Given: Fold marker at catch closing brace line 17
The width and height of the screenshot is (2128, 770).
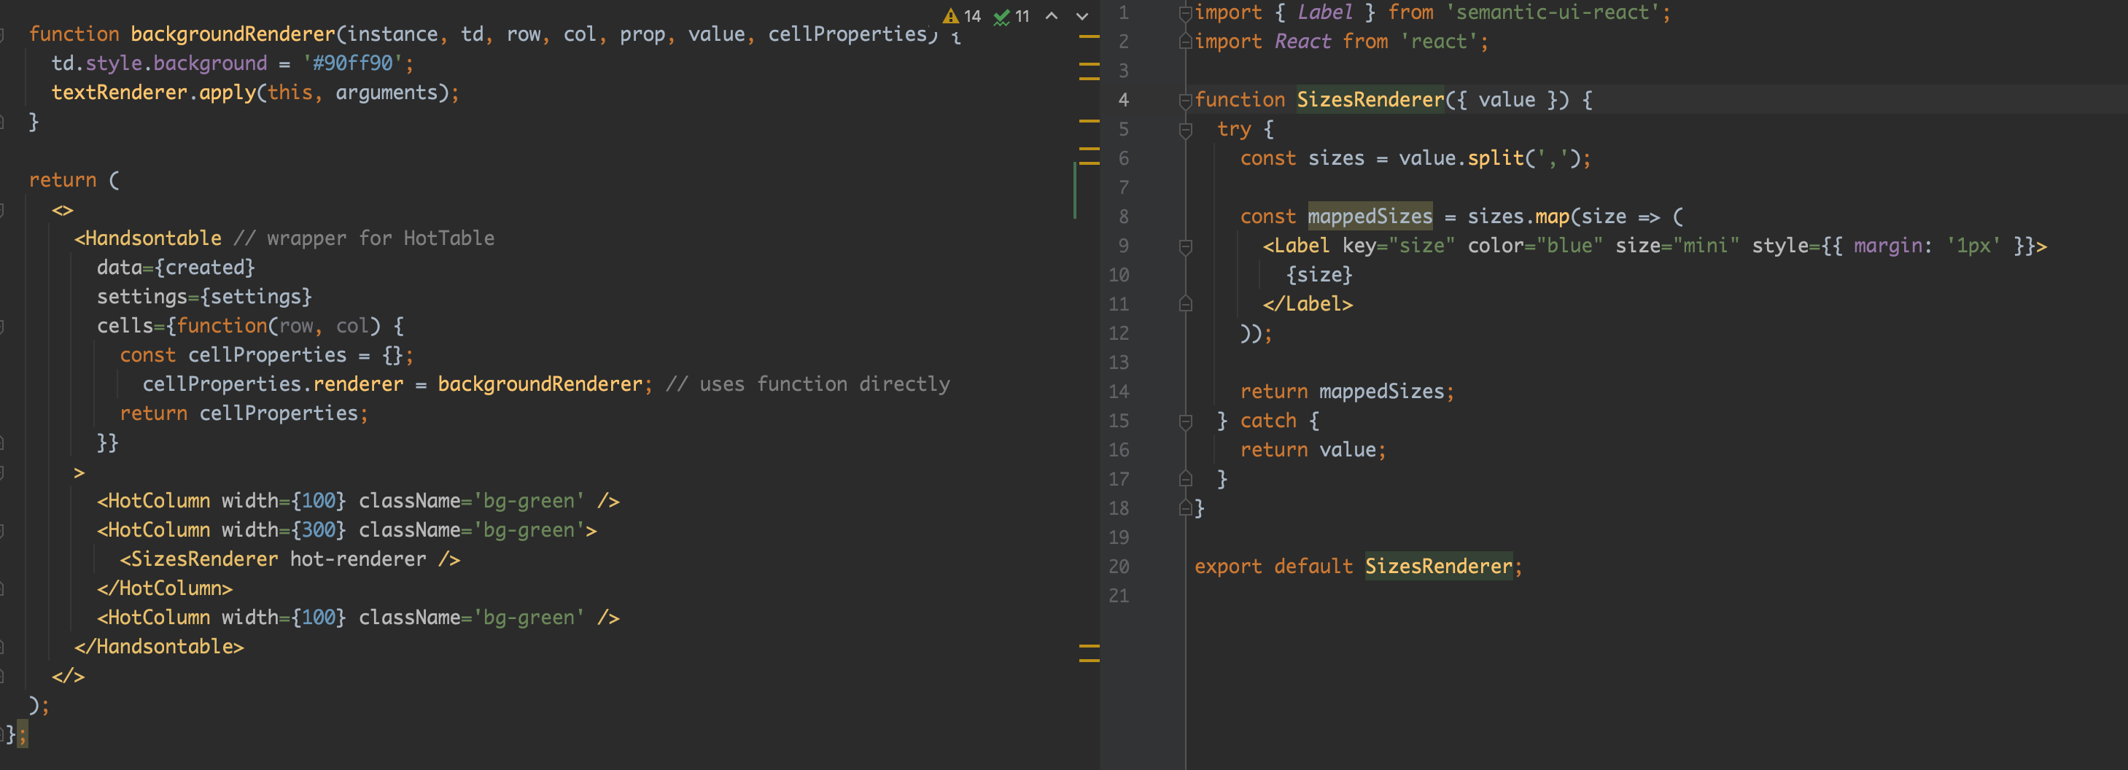Looking at the screenshot, I should 1186,479.
